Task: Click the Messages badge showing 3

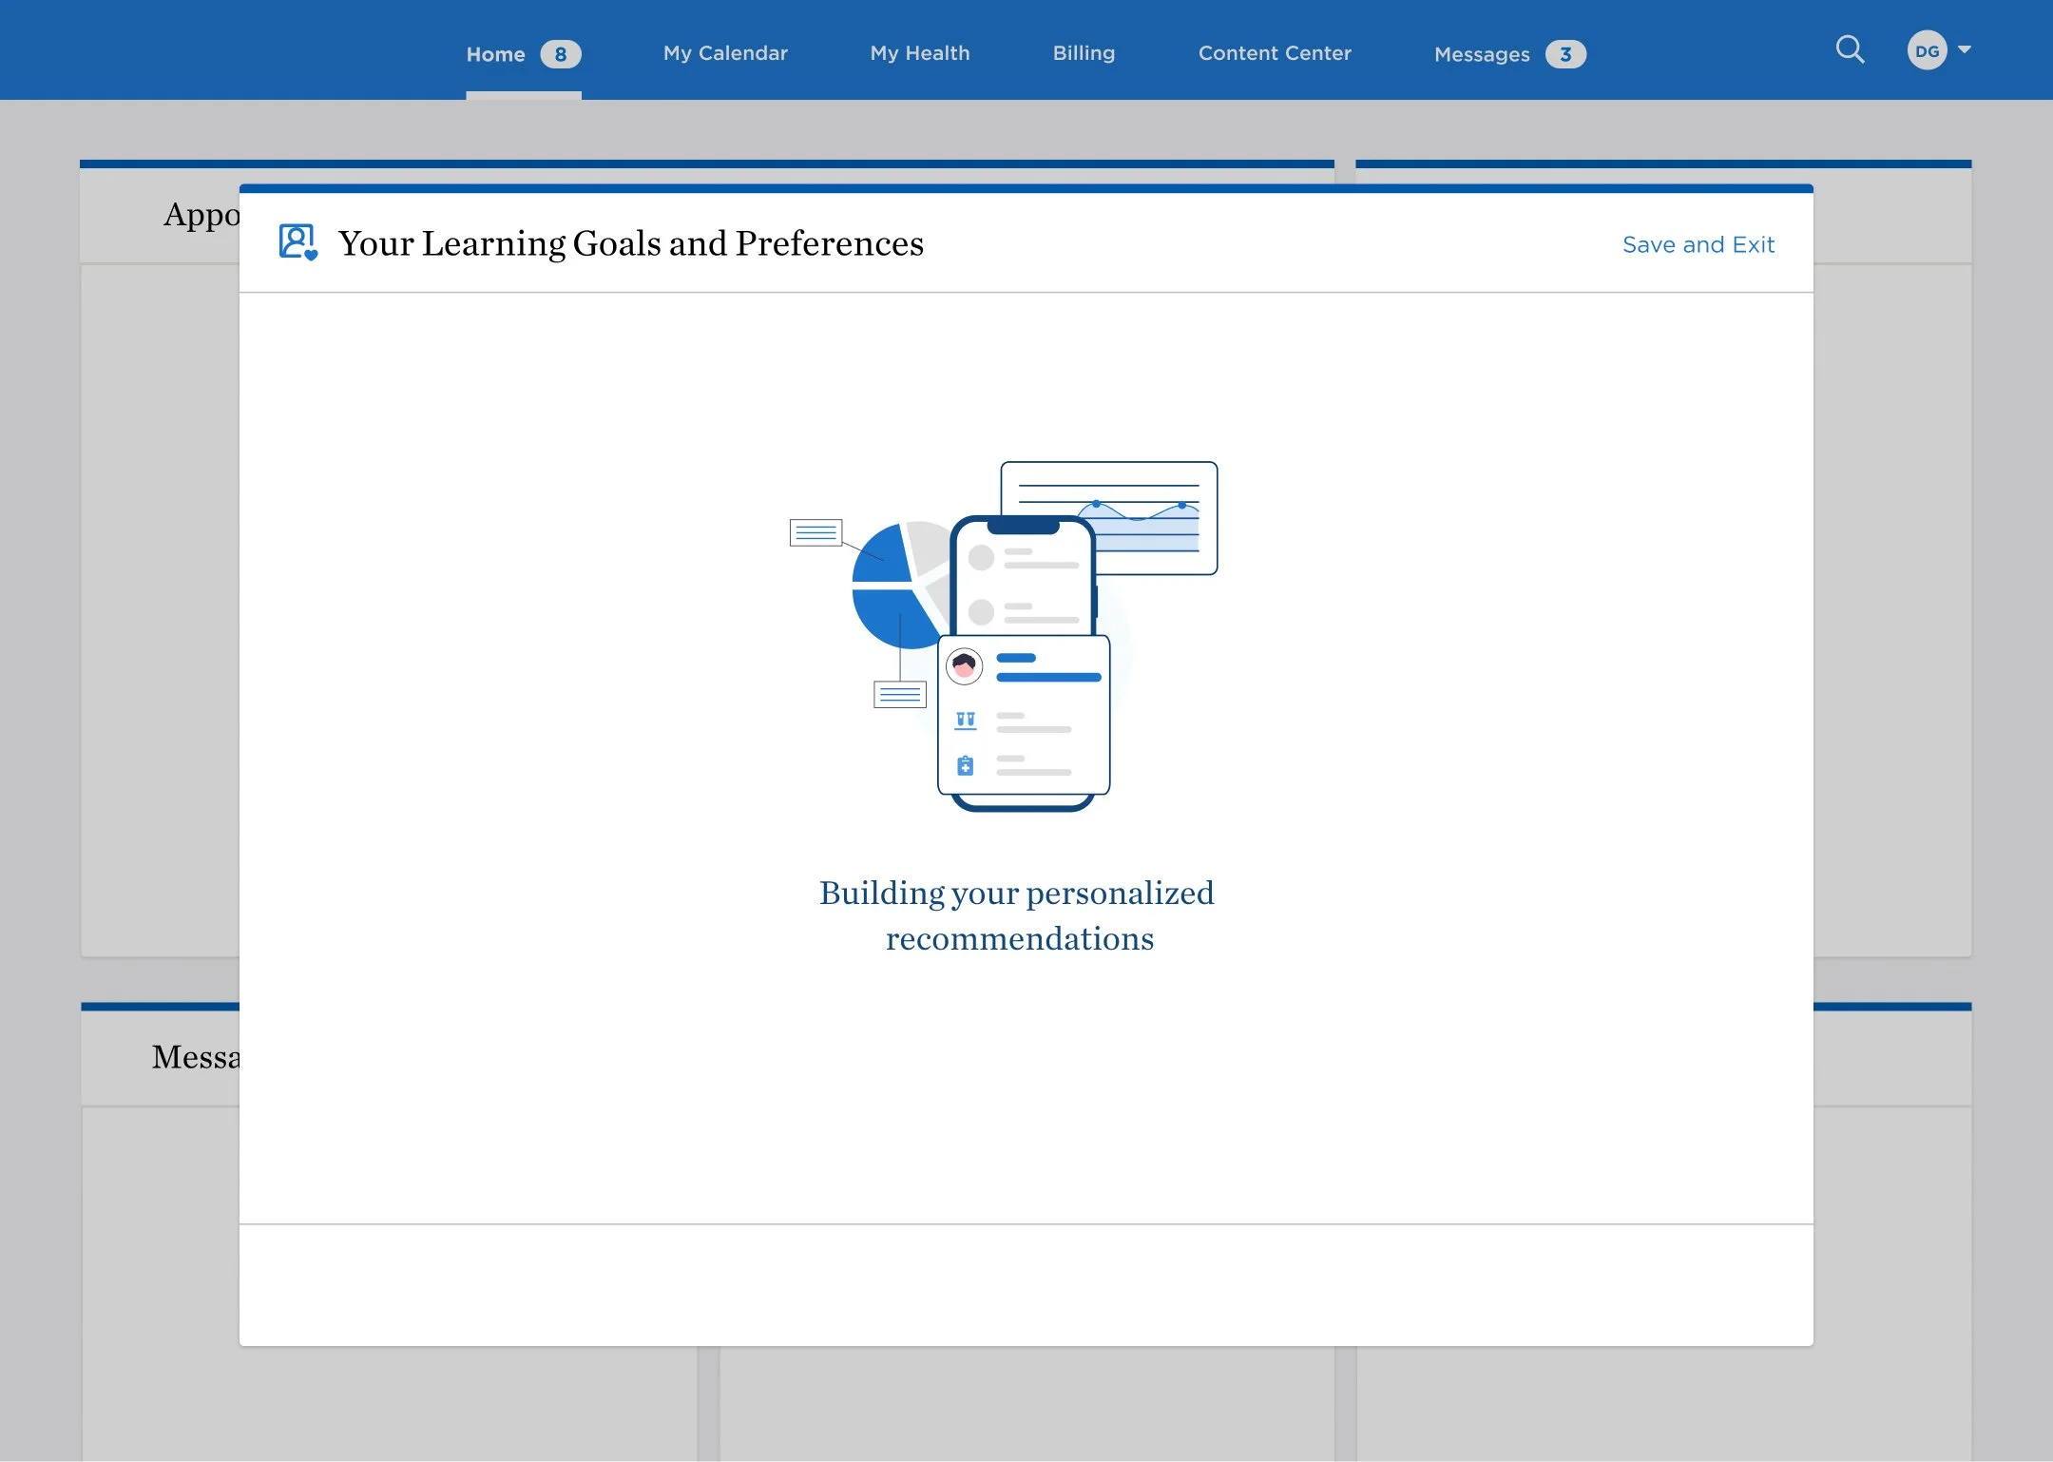Action: [x=1564, y=54]
